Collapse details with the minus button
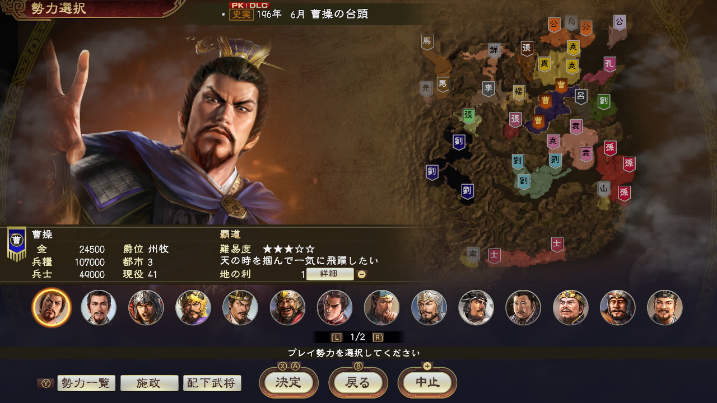Viewport: 717px width, 403px height. point(362,274)
